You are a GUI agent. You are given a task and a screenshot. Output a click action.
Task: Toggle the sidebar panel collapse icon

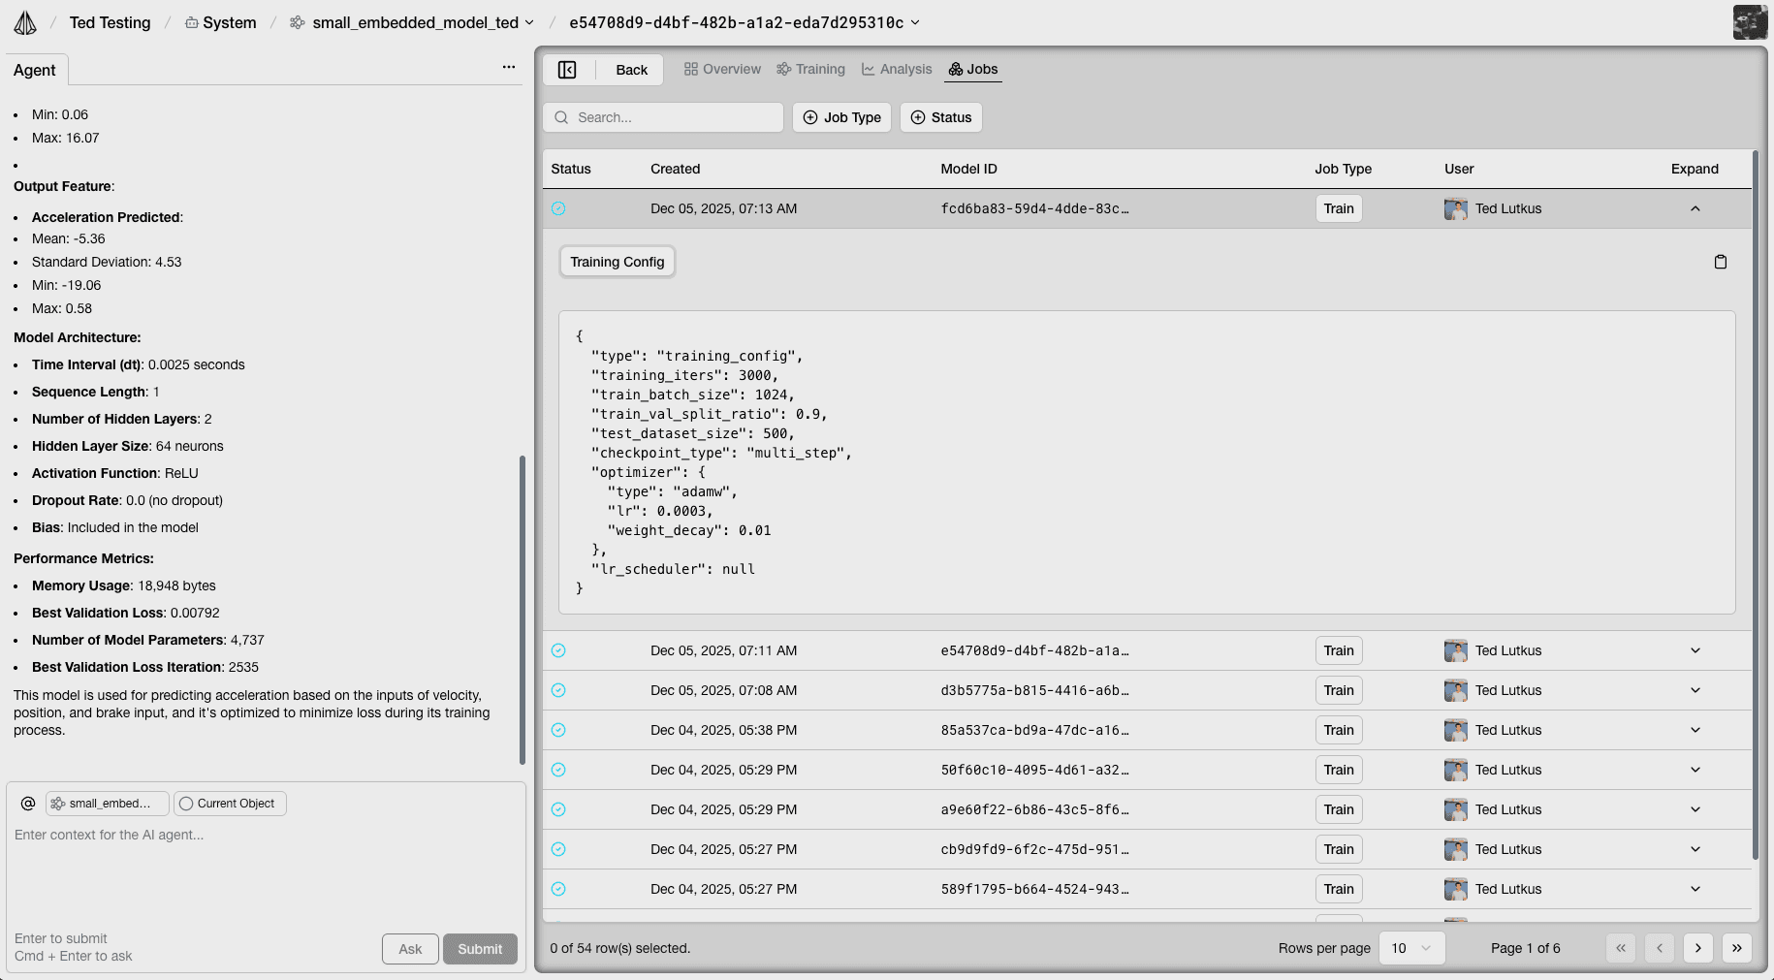tap(567, 70)
